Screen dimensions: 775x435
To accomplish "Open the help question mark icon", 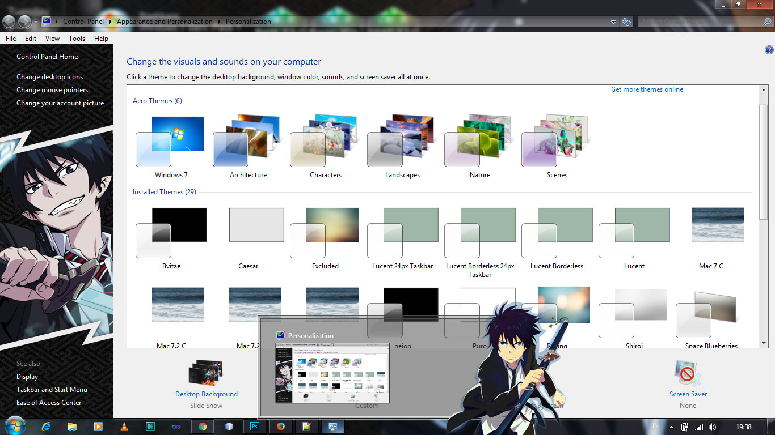I will click(x=769, y=50).
